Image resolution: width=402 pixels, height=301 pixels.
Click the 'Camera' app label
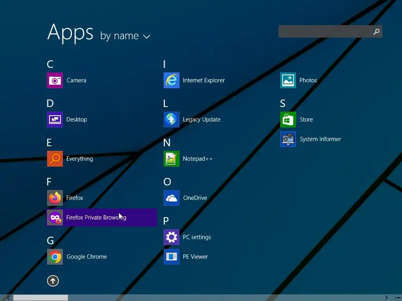tap(77, 80)
